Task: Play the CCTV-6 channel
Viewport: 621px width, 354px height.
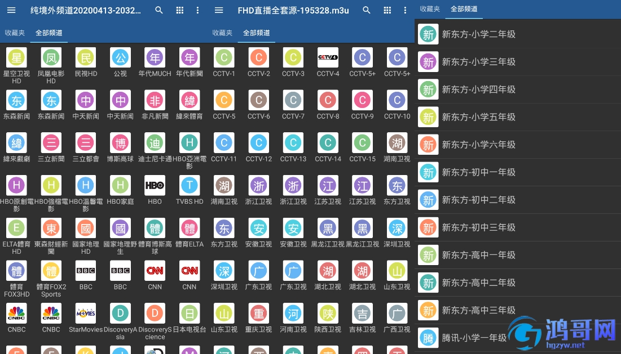Action: pyautogui.click(x=259, y=105)
